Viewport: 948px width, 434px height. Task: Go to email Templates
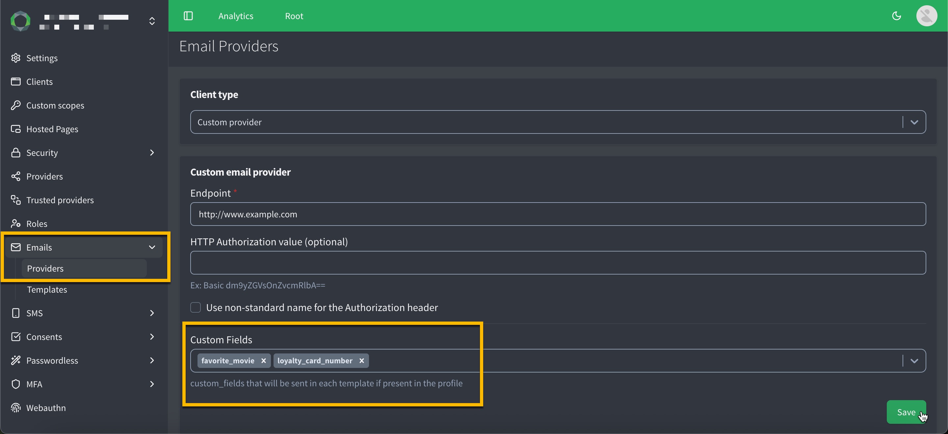click(x=47, y=289)
